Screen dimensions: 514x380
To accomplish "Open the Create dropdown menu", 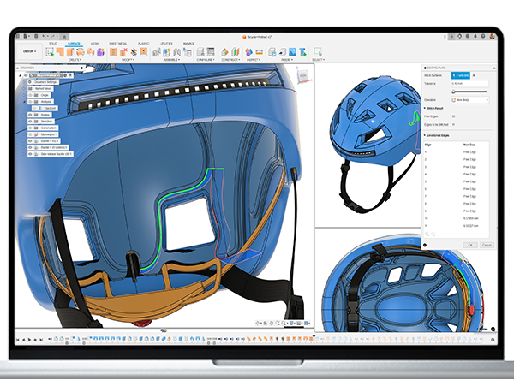I will 75,60.
